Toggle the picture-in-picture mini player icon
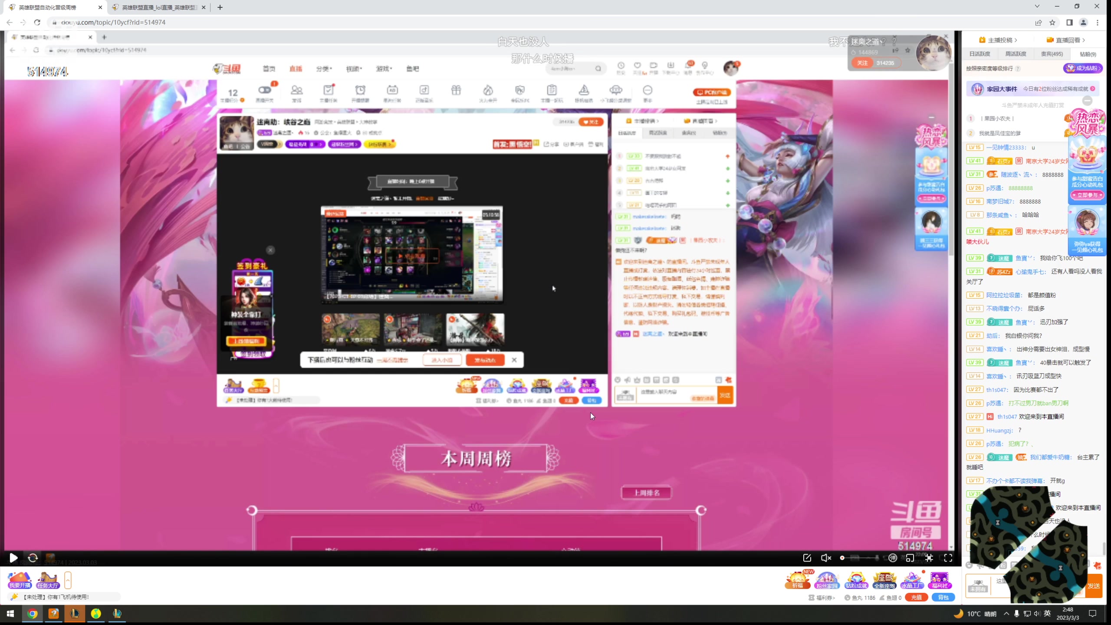The width and height of the screenshot is (1111, 625). pyautogui.click(x=910, y=558)
